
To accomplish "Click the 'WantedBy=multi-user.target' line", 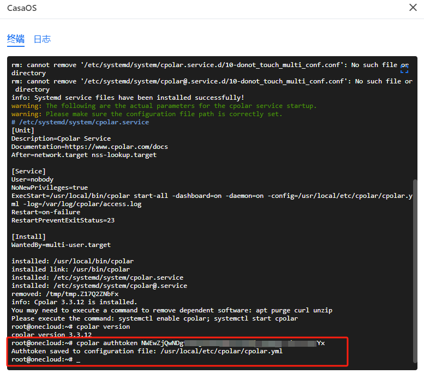I will [x=61, y=245].
